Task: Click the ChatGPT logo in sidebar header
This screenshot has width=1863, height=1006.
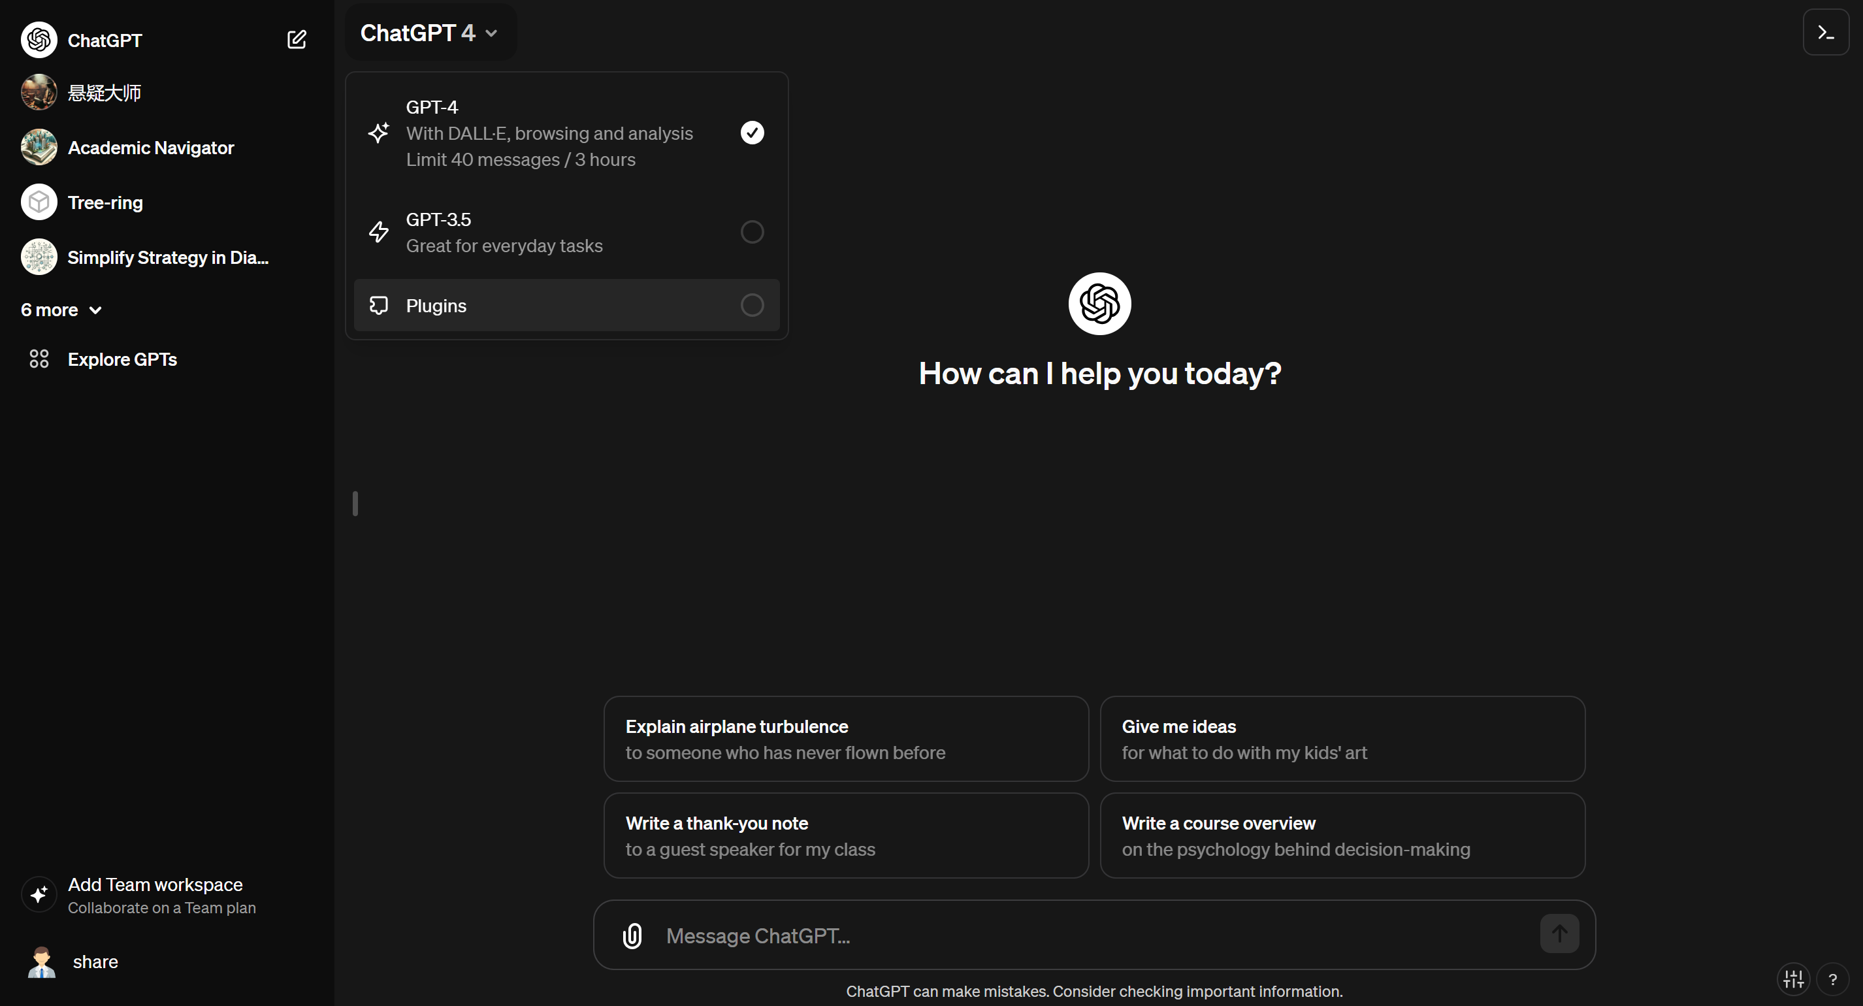Action: (39, 40)
